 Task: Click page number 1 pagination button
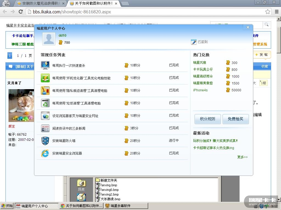(10, 56)
